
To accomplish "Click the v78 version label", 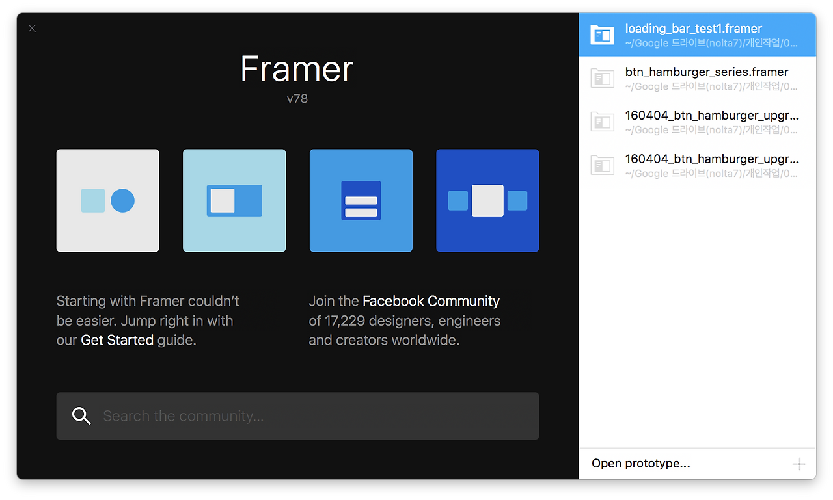I will pyautogui.click(x=297, y=99).
